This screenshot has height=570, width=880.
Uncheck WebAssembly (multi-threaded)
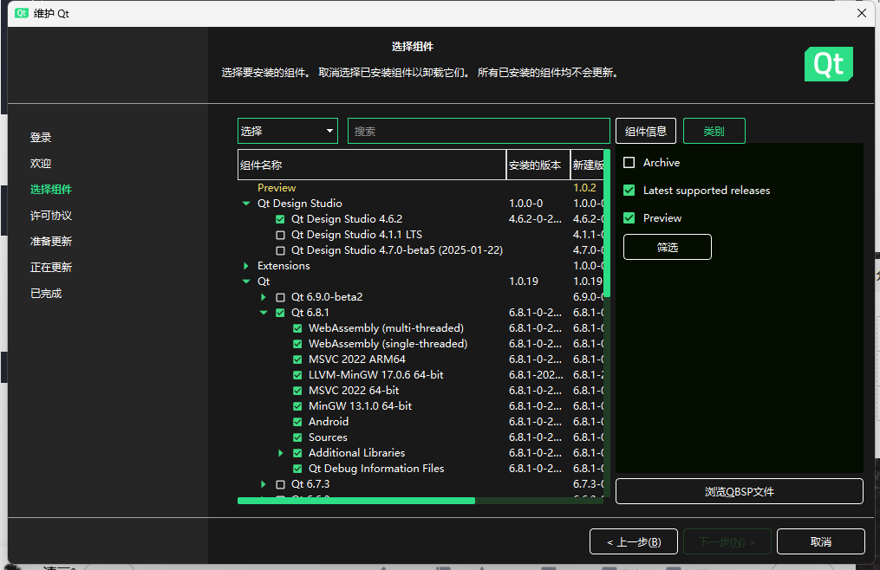pyautogui.click(x=297, y=329)
